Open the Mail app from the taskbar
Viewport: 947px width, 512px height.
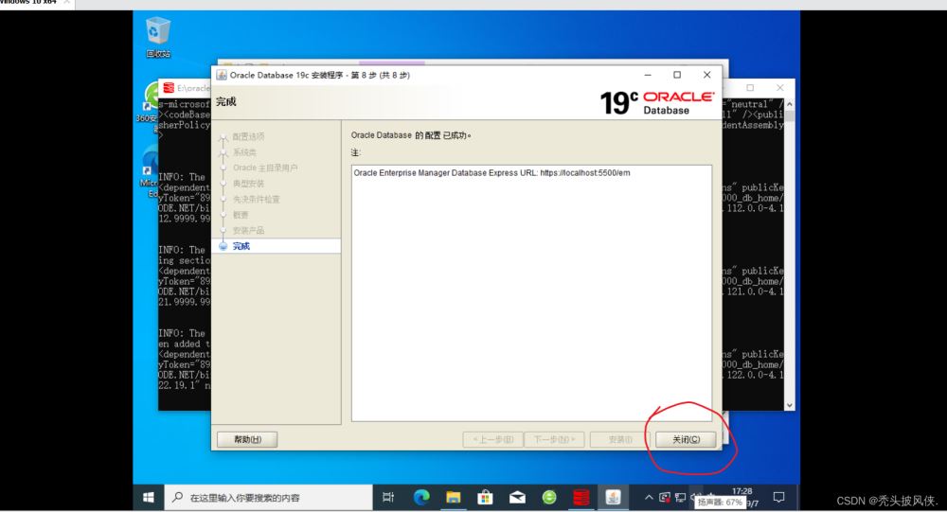(x=517, y=497)
